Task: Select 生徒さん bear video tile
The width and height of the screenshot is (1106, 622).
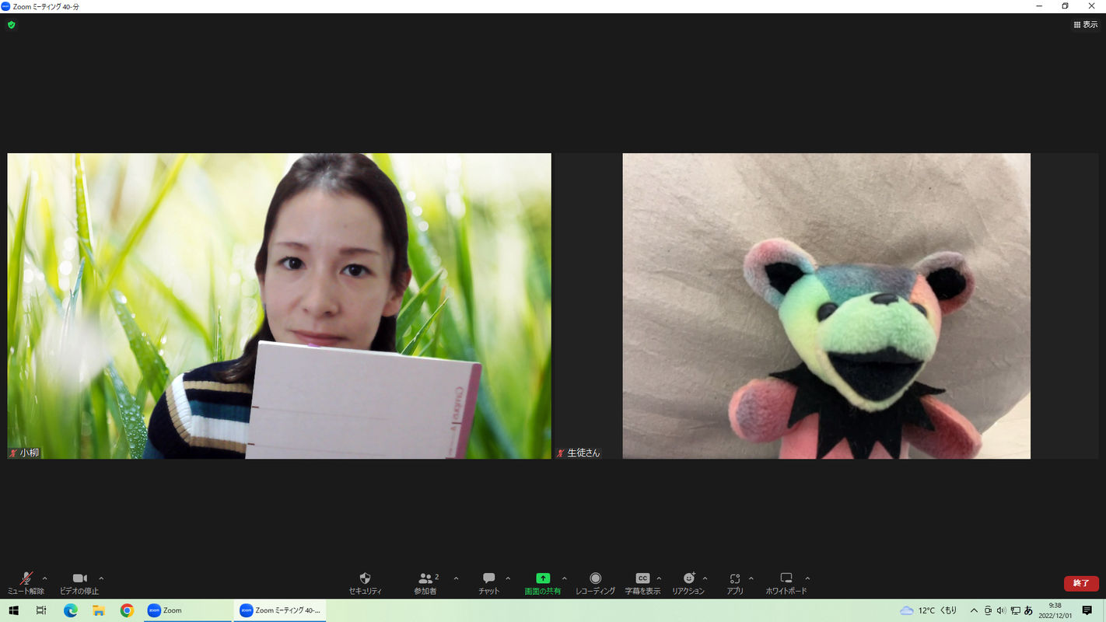Action: click(826, 306)
